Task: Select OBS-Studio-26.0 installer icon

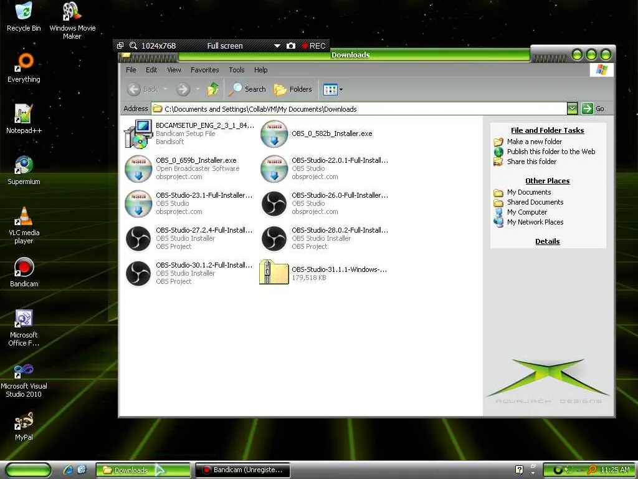Action: coord(274,204)
